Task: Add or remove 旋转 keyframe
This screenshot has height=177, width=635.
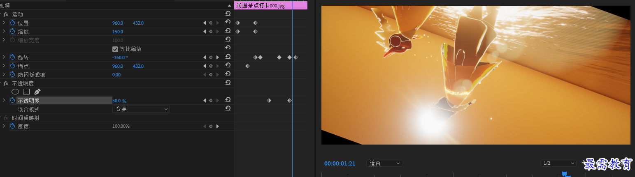Action: pyautogui.click(x=211, y=57)
